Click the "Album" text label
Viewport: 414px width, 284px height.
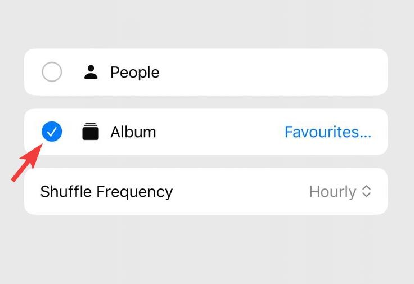pyautogui.click(x=133, y=132)
